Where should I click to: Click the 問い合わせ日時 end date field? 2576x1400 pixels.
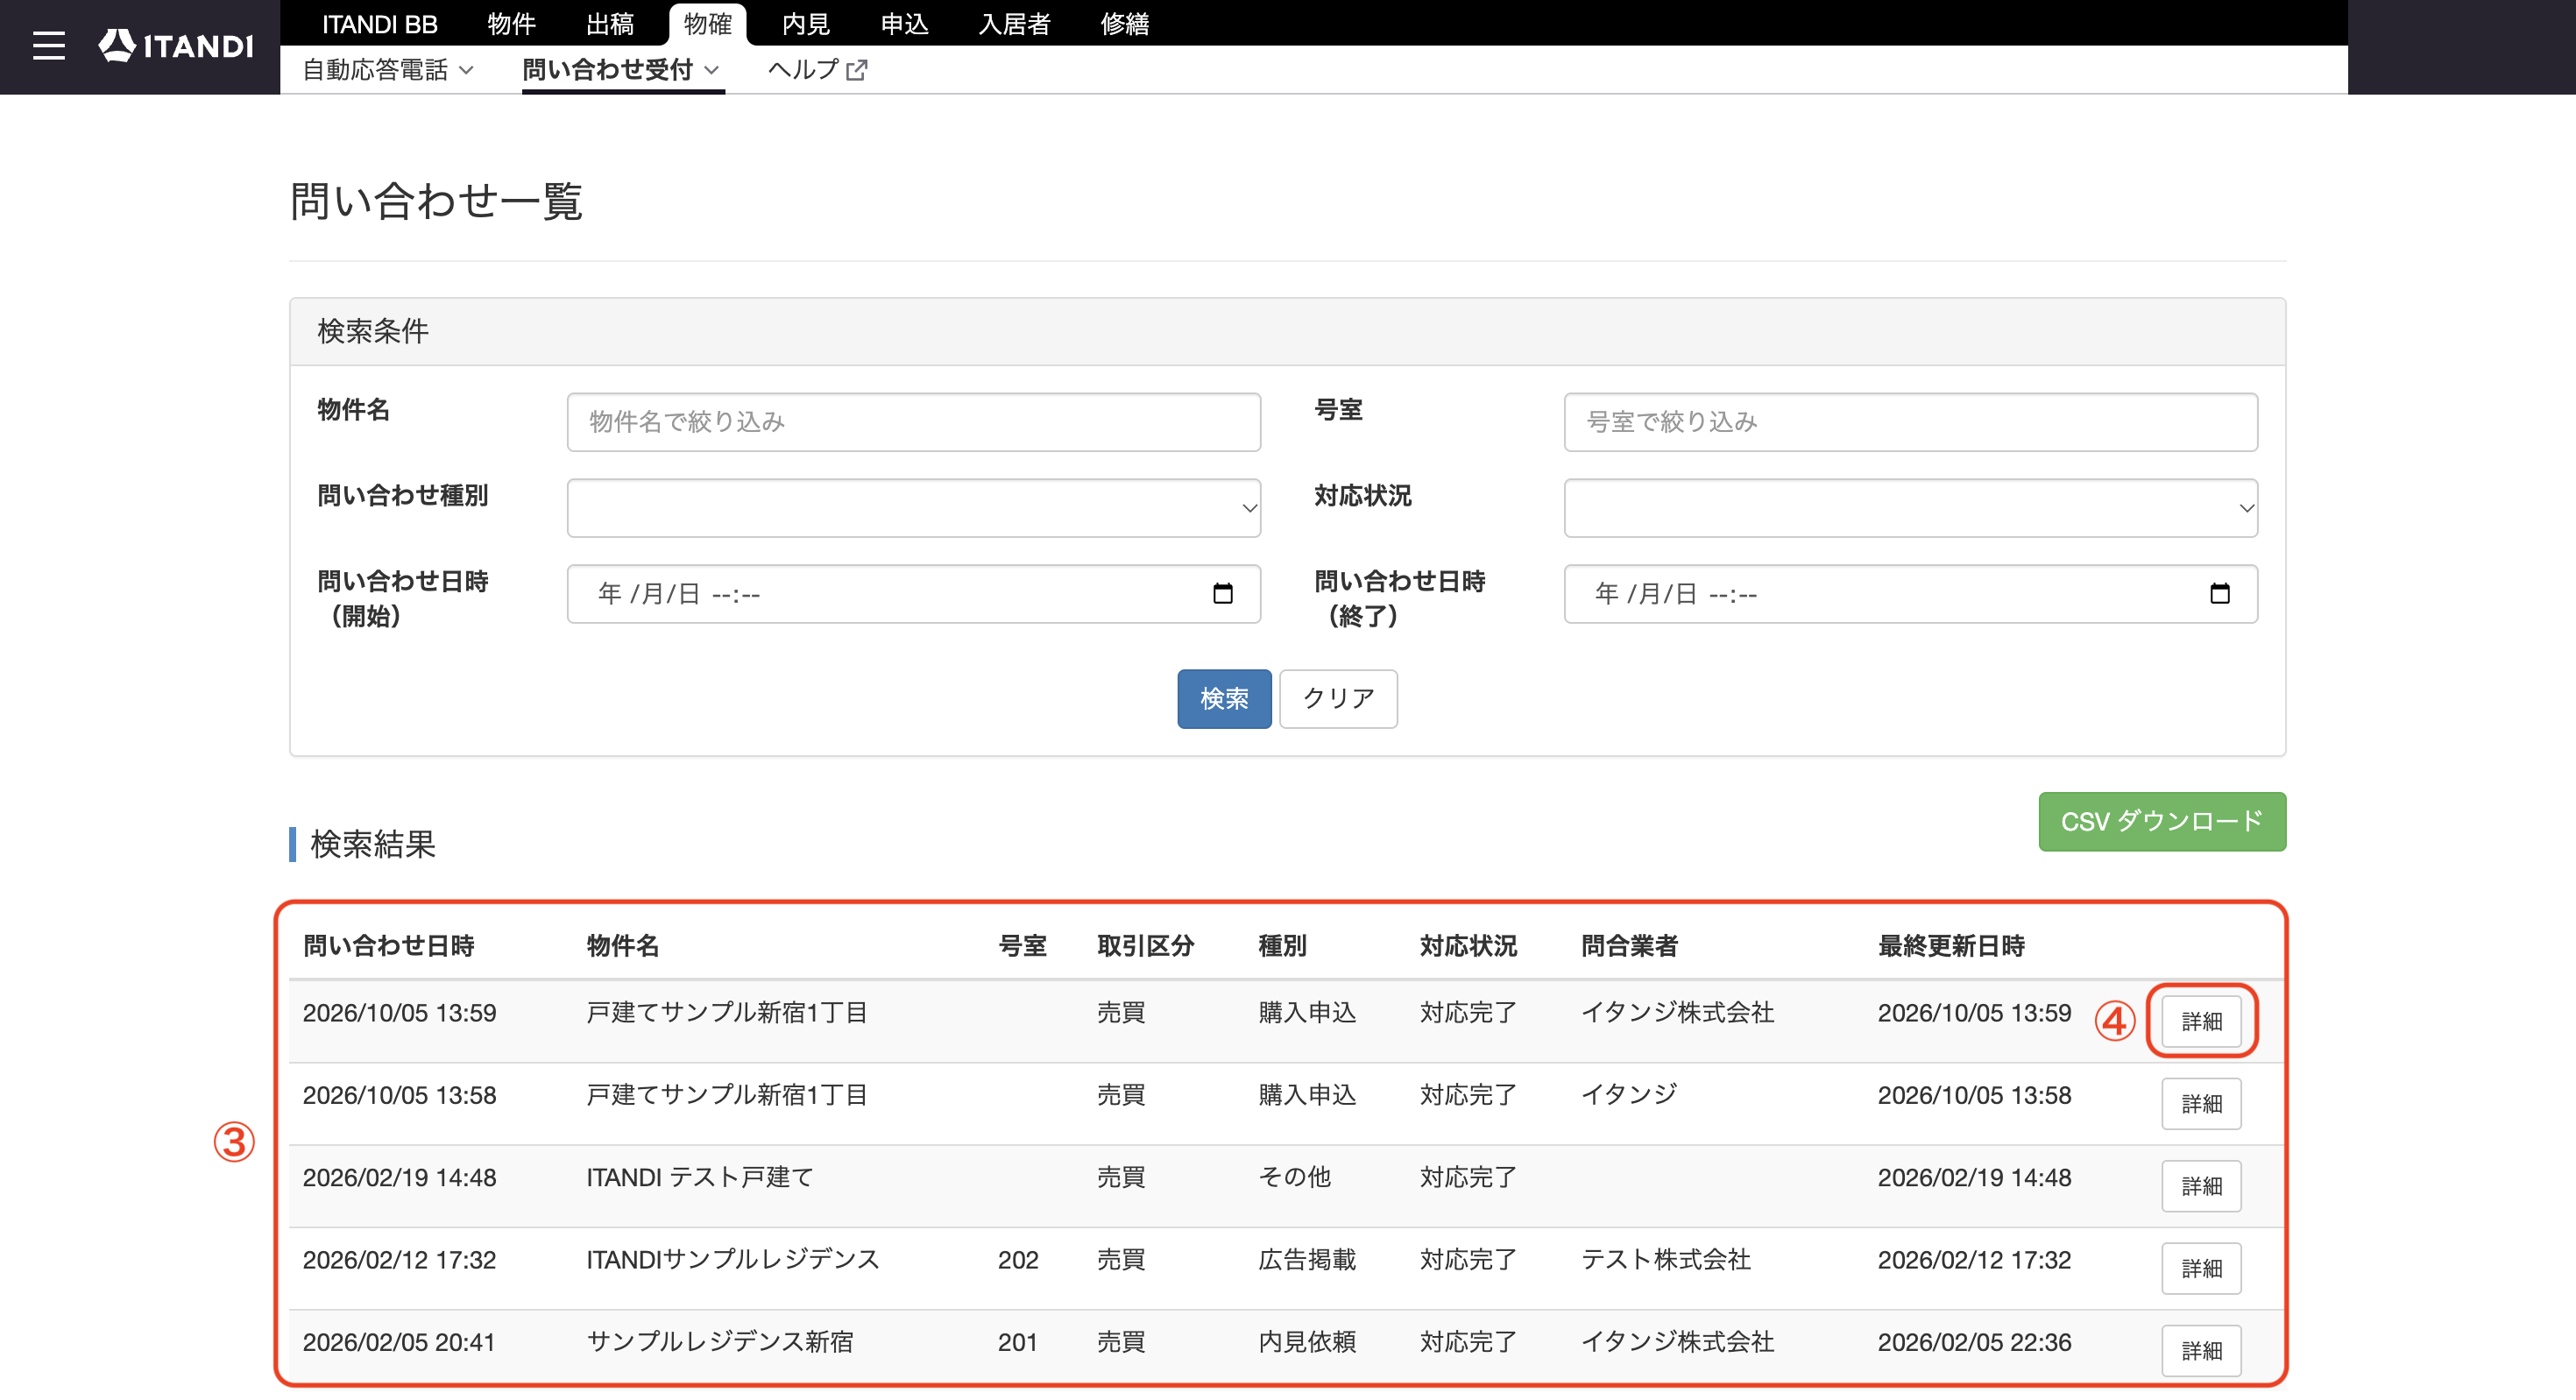[1910, 594]
